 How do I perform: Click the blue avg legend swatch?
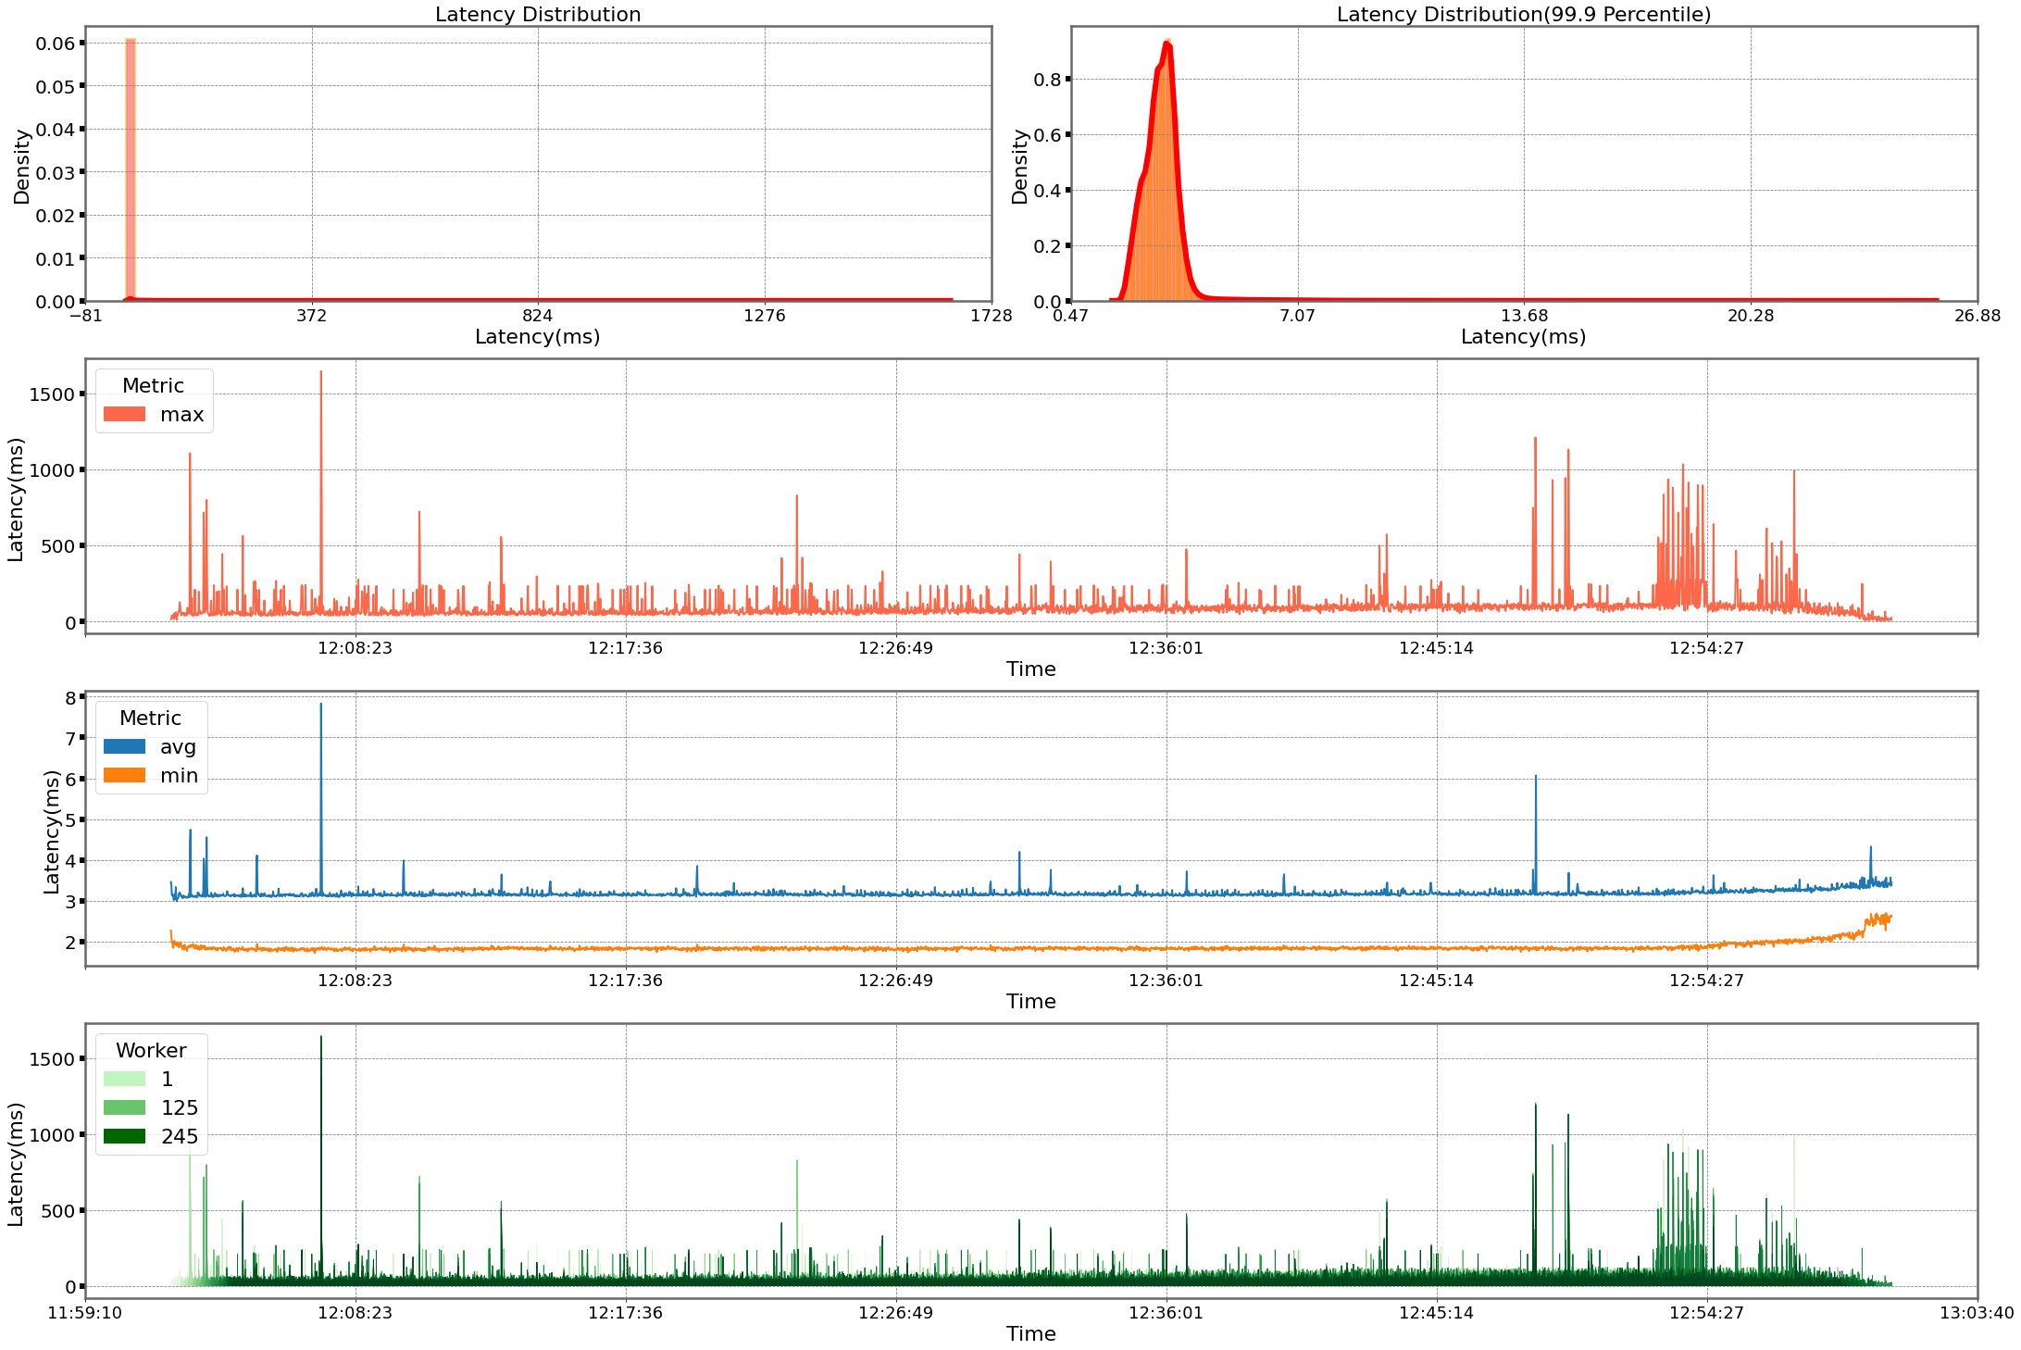[x=124, y=746]
